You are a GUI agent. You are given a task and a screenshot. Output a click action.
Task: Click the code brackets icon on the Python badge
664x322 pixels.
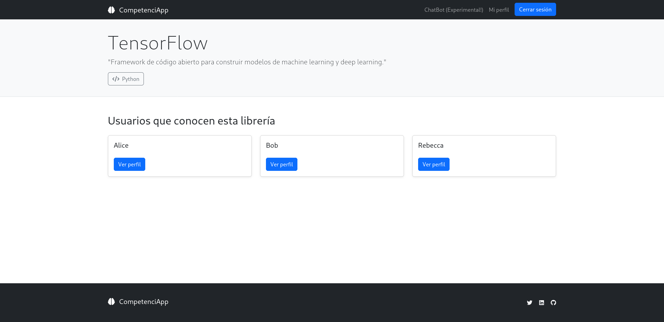[x=116, y=79]
